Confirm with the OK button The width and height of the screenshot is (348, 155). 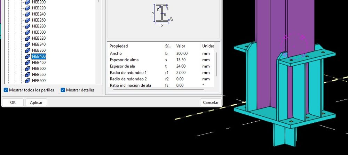(13, 103)
